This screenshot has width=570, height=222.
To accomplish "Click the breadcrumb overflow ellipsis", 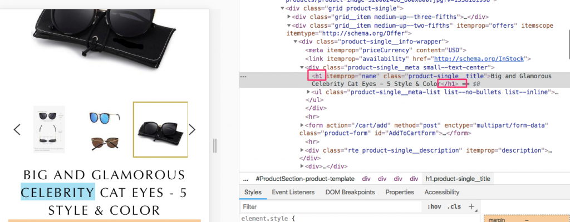I will (x=247, y=179).
